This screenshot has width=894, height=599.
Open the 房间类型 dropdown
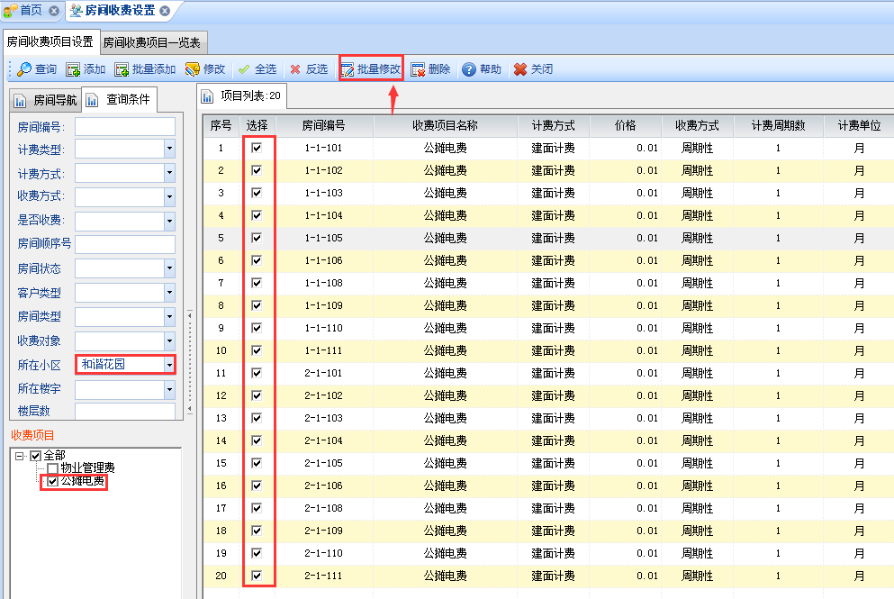click(169, 317)
